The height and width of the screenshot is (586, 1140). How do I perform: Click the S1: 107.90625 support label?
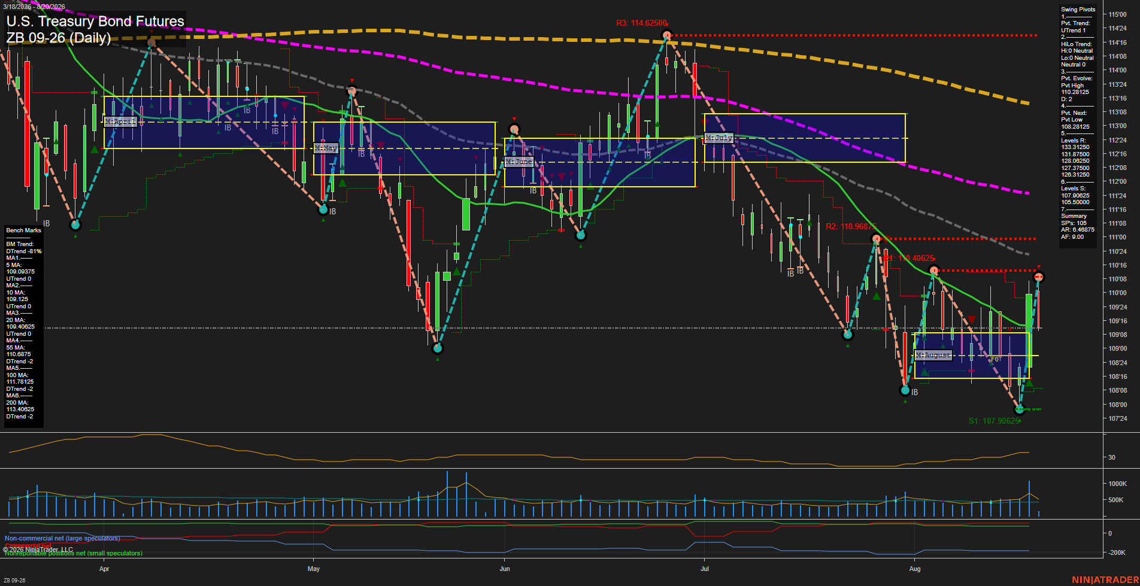coord(994,421)
